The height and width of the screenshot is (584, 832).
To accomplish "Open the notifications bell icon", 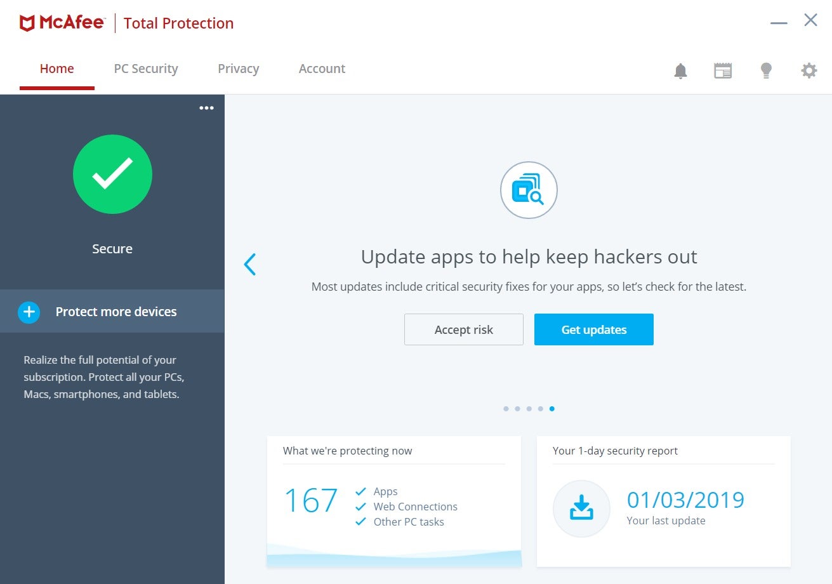I will pyautogui.click(x=680, y=70).
